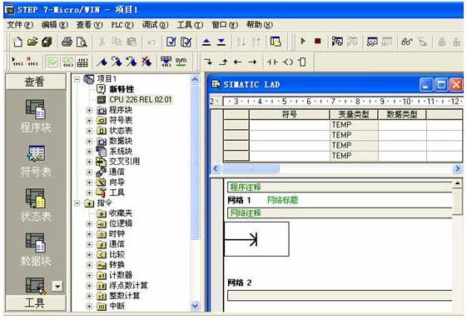Select the ladder cursor box in 网络 1
Screen dimensions: 467x320
pyautogui.click(x=256, y=239)
